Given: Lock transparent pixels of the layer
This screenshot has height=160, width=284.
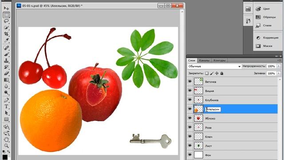Looking at the screenshot, I should point(207,73).
